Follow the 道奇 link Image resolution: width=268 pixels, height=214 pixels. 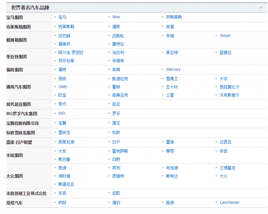[116, 27]
